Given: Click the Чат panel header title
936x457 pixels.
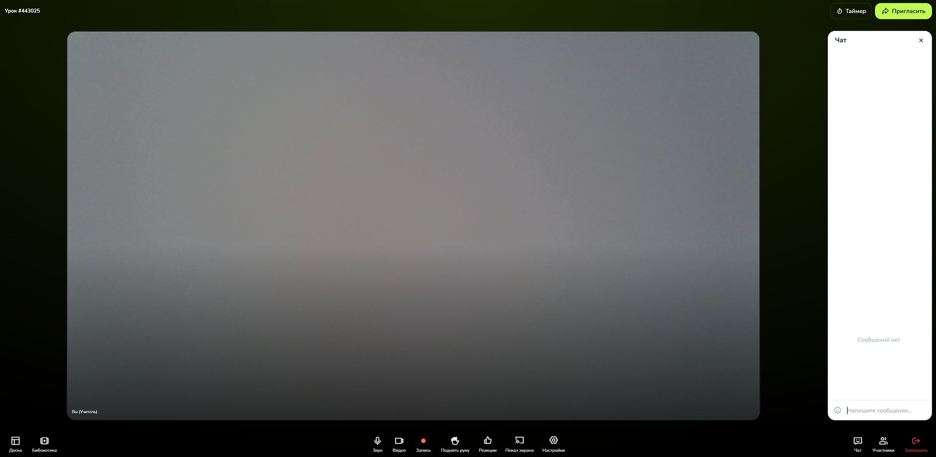Looking at the screenshot, I should point(841,40).
